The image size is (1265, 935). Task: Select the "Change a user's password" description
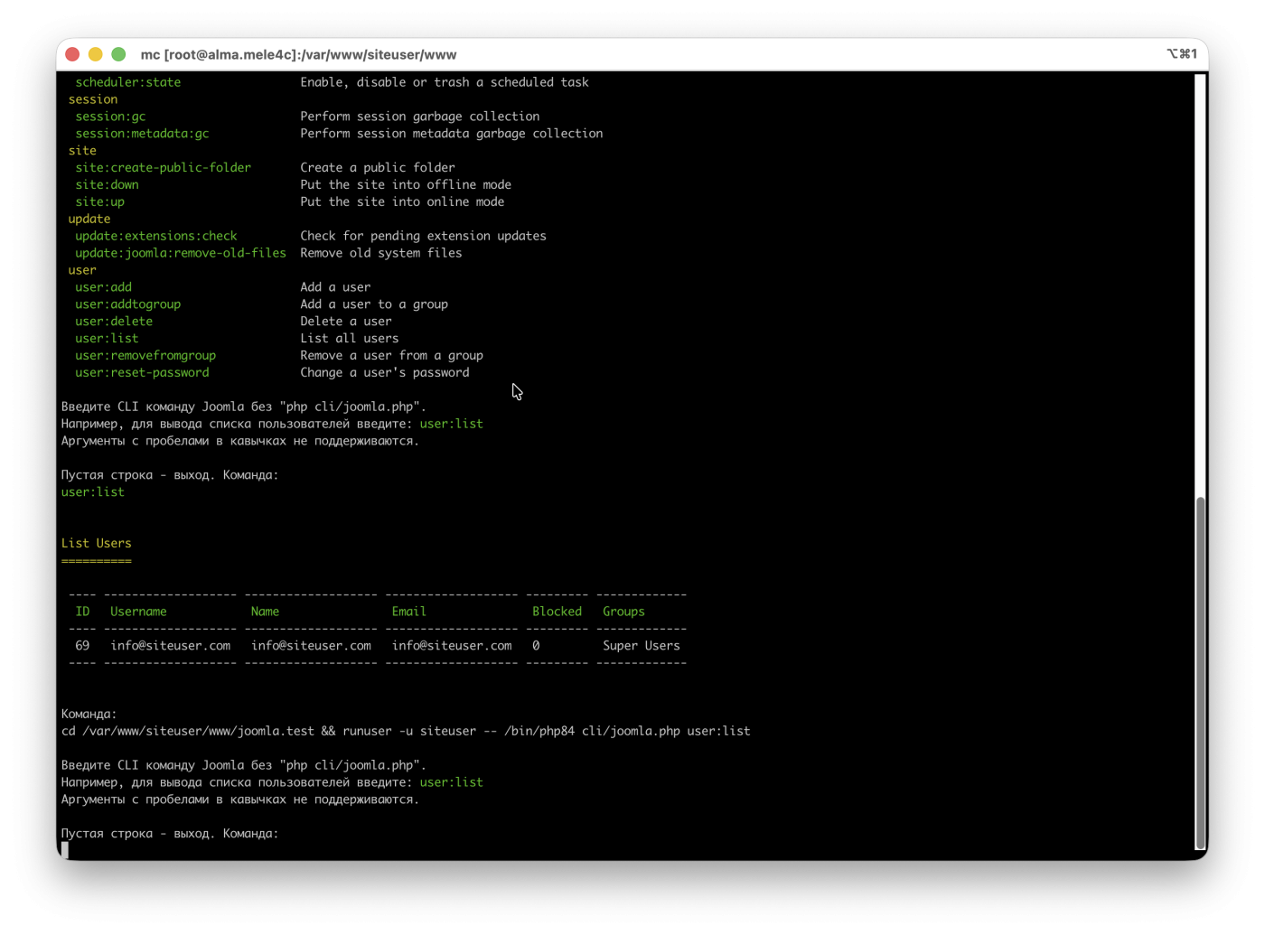tap(385, 374)
